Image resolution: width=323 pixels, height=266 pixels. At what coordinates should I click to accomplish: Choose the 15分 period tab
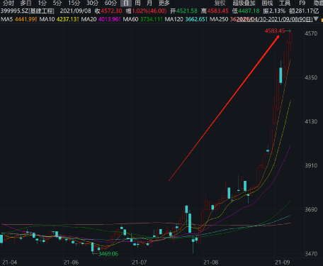tap(74, 3)
